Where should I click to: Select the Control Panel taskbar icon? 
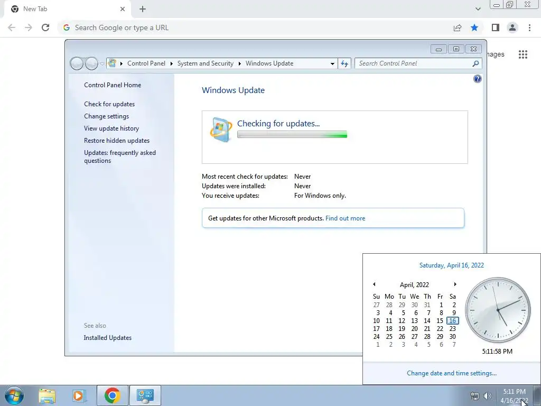coord(145,395)
